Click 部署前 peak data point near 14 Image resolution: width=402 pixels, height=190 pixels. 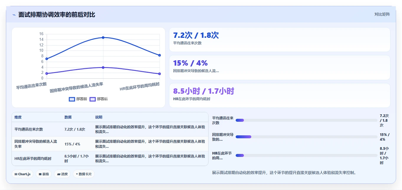[103, 38]
